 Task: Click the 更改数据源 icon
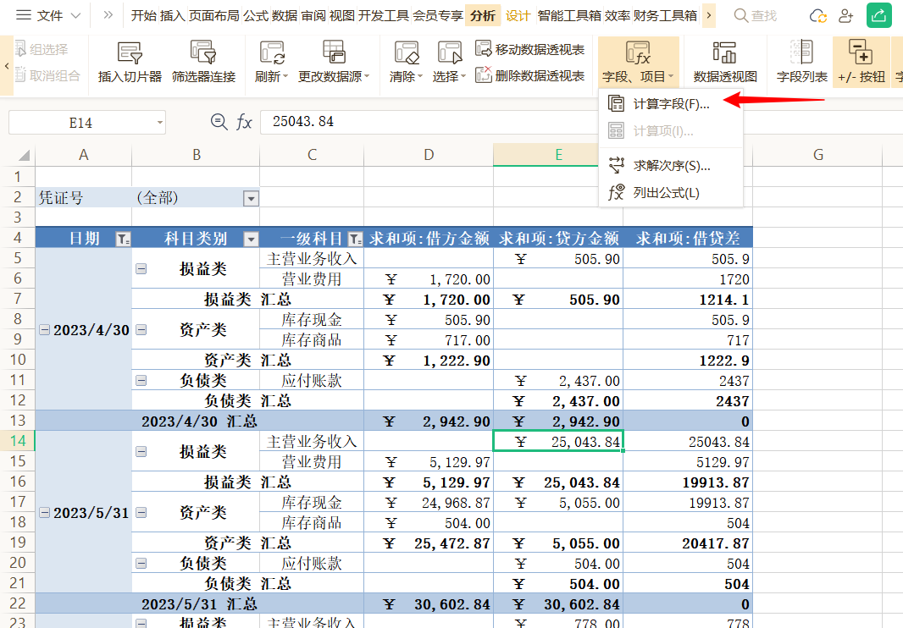(334, 53)
